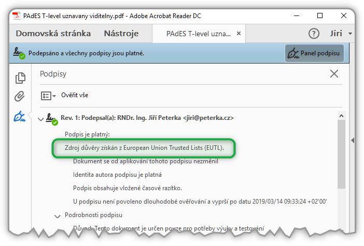Select the 'Zdroj důvěry získán z European Union Trusted Lists' line
364x246 pixels.
click(144, 148)
